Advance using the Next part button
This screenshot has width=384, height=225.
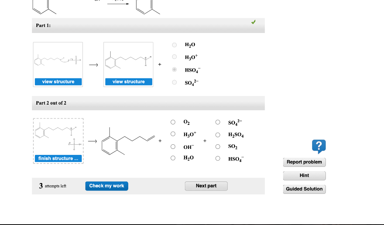point(206,186)
